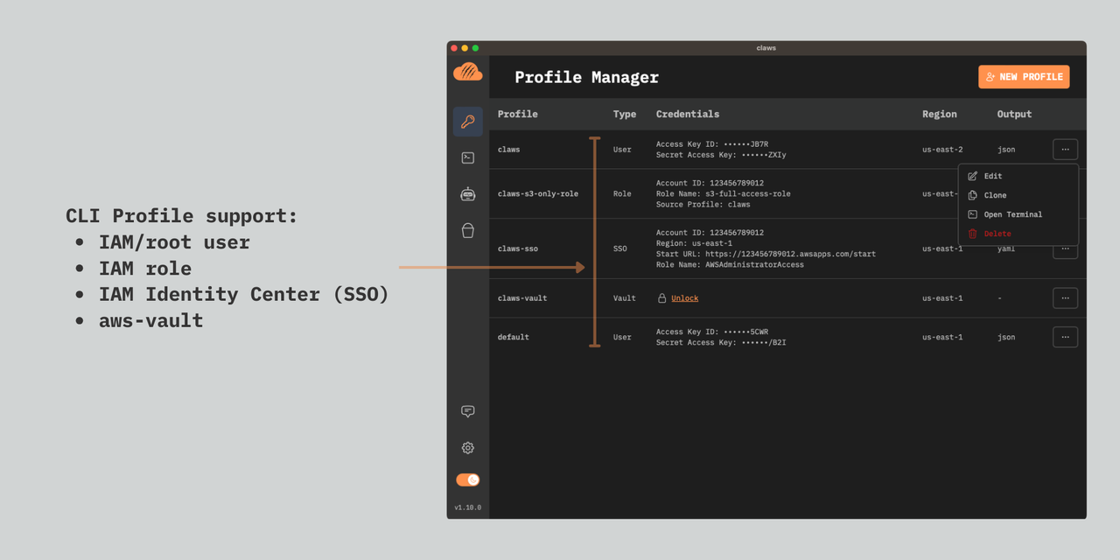Click the Role type cell
The width and height of the screenshot is (1120, 560).
pos(622,193)
